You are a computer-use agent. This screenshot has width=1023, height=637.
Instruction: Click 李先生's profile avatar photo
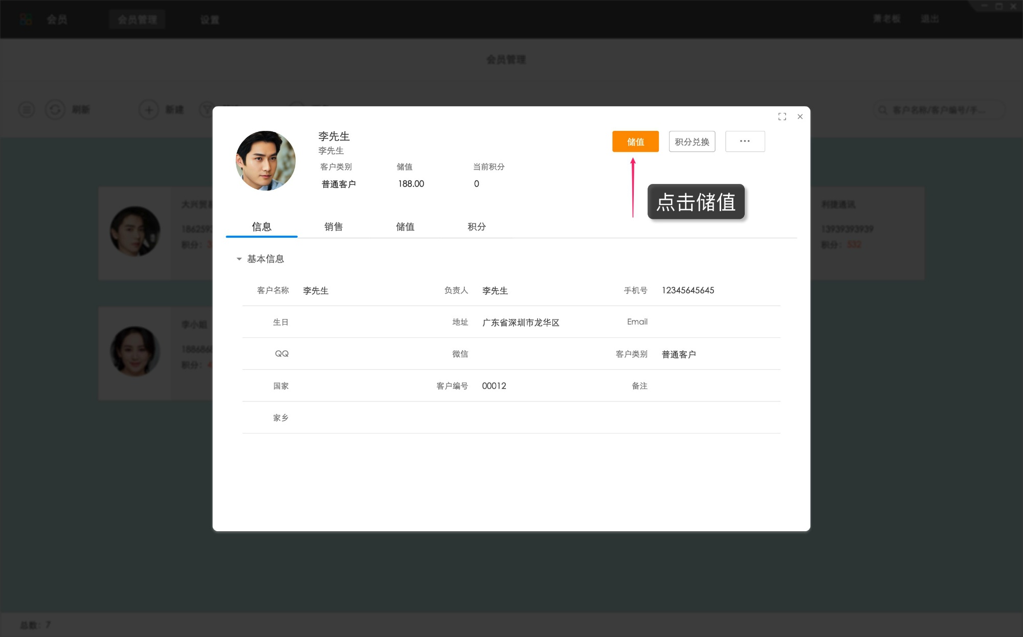(265, 160)
